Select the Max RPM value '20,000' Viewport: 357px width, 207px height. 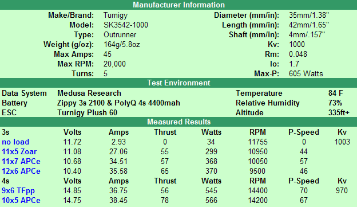click(x=114, y=64)
